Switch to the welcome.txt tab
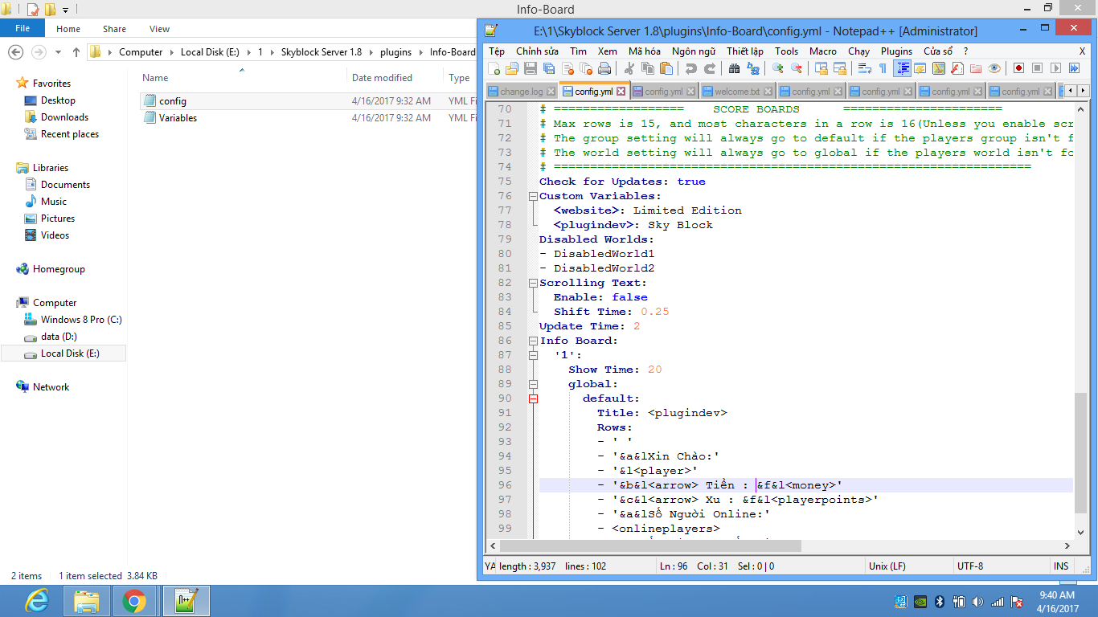Screen dimensions: 1098x617 [x=736, y=92]
